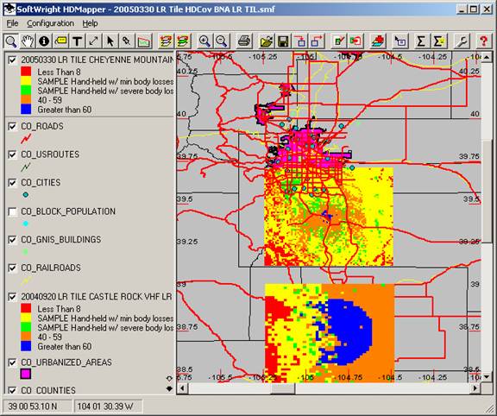Click the map vertical scrollbar down arrow
This screenshot has width=497, height=416.
click(x=487, y=376)
